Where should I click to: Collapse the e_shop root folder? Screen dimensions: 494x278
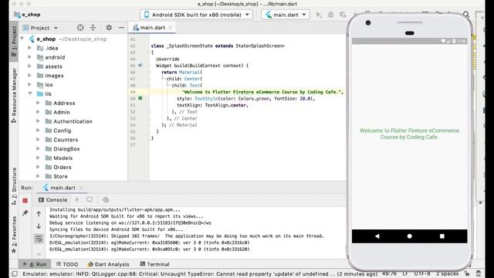tap(22, 39)
